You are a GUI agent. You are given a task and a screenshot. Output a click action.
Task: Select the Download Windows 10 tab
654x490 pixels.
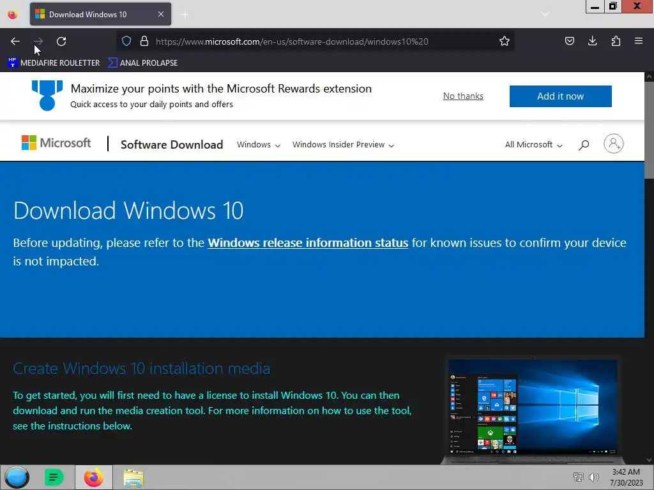coord(100,14)
